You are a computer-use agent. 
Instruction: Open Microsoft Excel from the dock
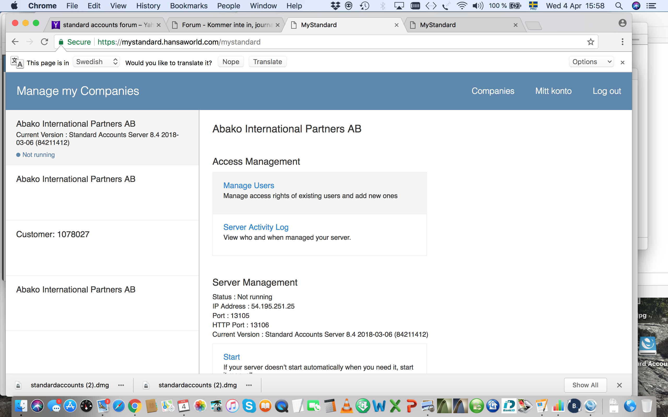click(x=395, y=406)
